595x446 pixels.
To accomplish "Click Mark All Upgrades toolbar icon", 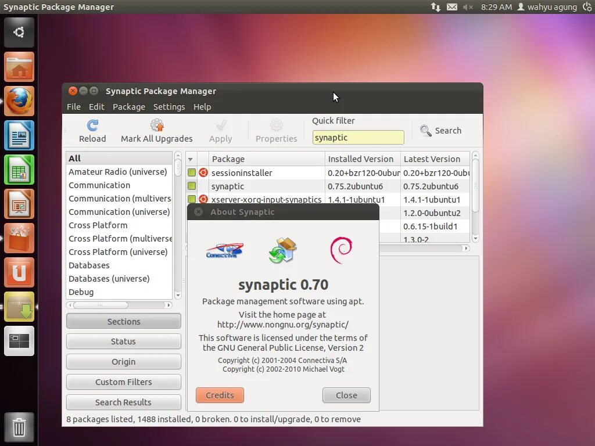I will click(157, 125).
